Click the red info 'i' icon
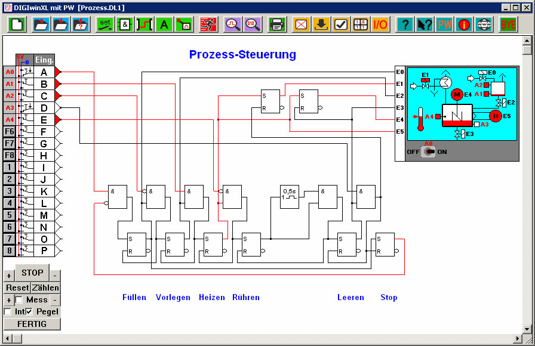 coord(464,24)
